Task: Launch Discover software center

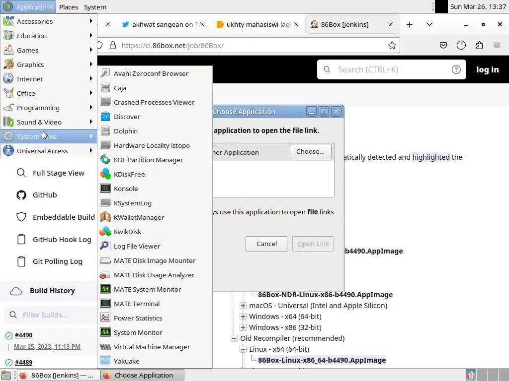Action: click(x=155, y=117)
